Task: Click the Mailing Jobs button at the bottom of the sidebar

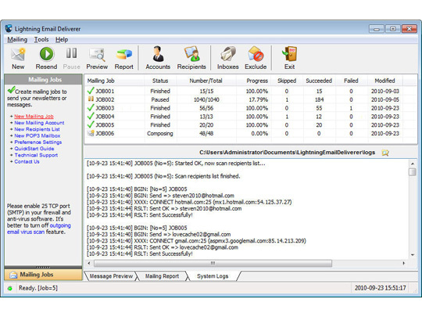Action: coord(43,275)
